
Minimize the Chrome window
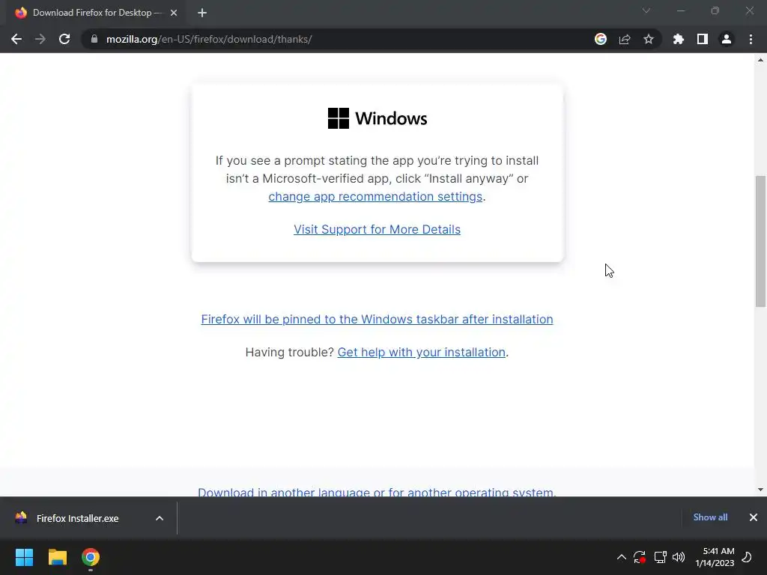pos(681,10)
